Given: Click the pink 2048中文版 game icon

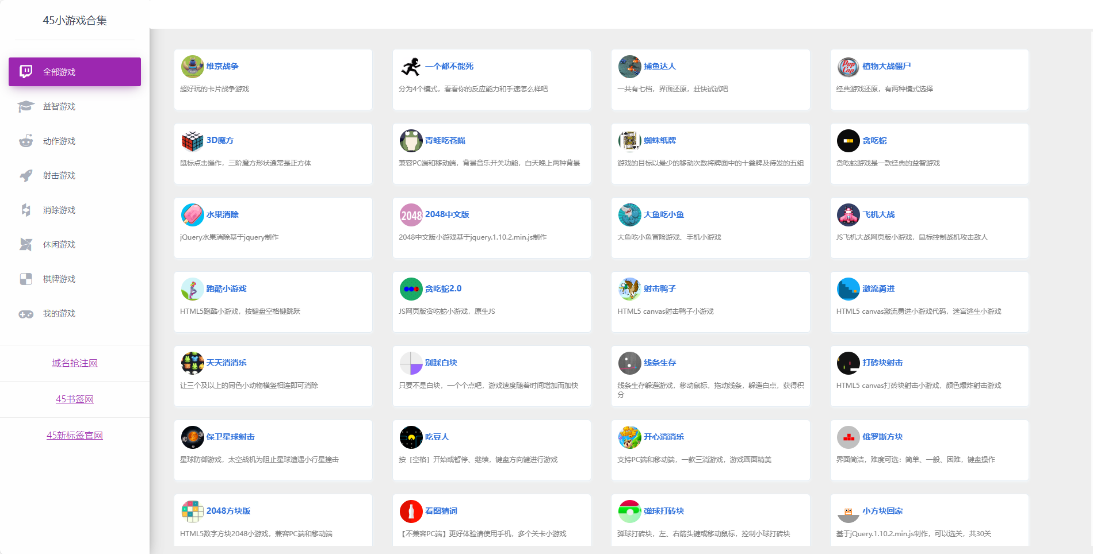Looking at the screenshot, I should click(411, 215).
